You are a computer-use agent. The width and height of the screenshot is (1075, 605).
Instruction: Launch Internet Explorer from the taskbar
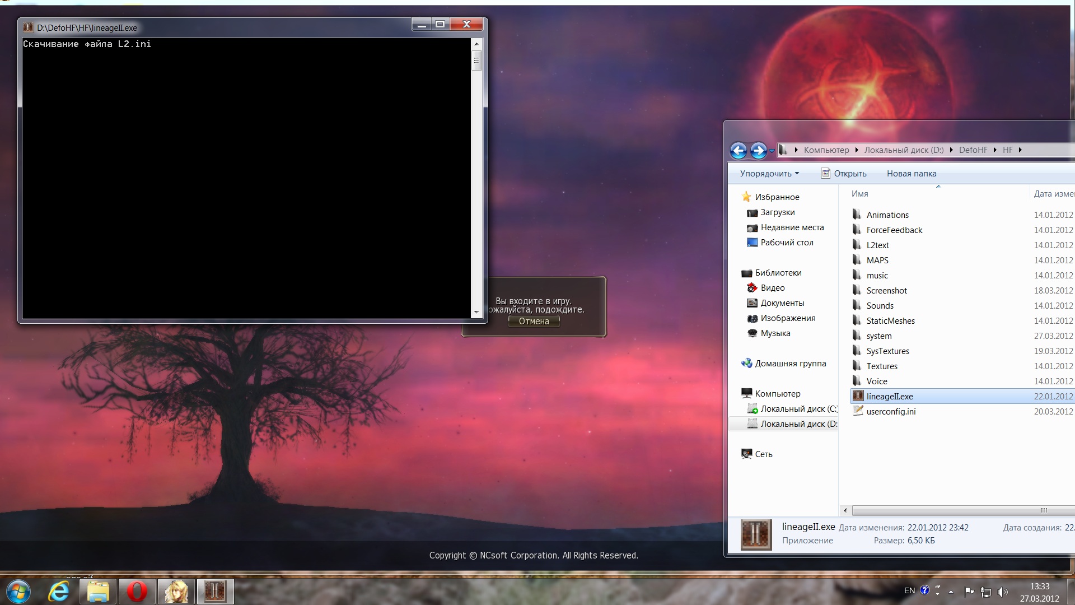(x=59, y=592)
